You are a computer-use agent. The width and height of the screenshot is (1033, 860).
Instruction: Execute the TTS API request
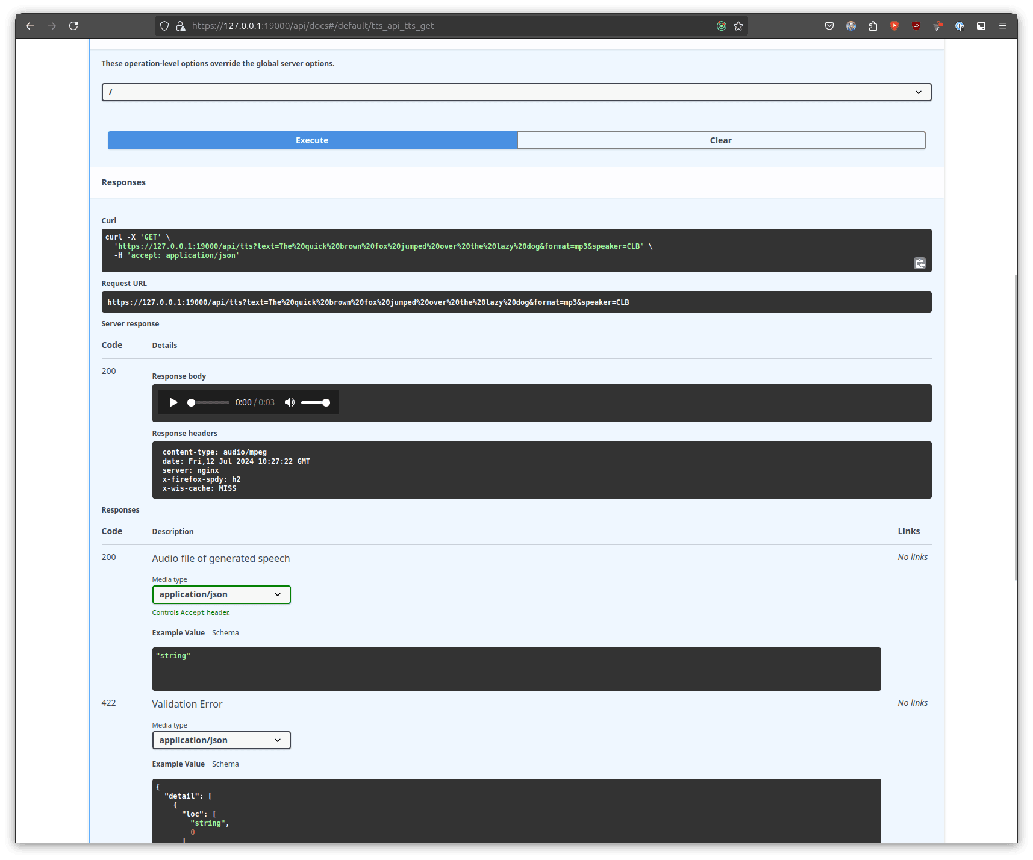click(x=312, y=140)
